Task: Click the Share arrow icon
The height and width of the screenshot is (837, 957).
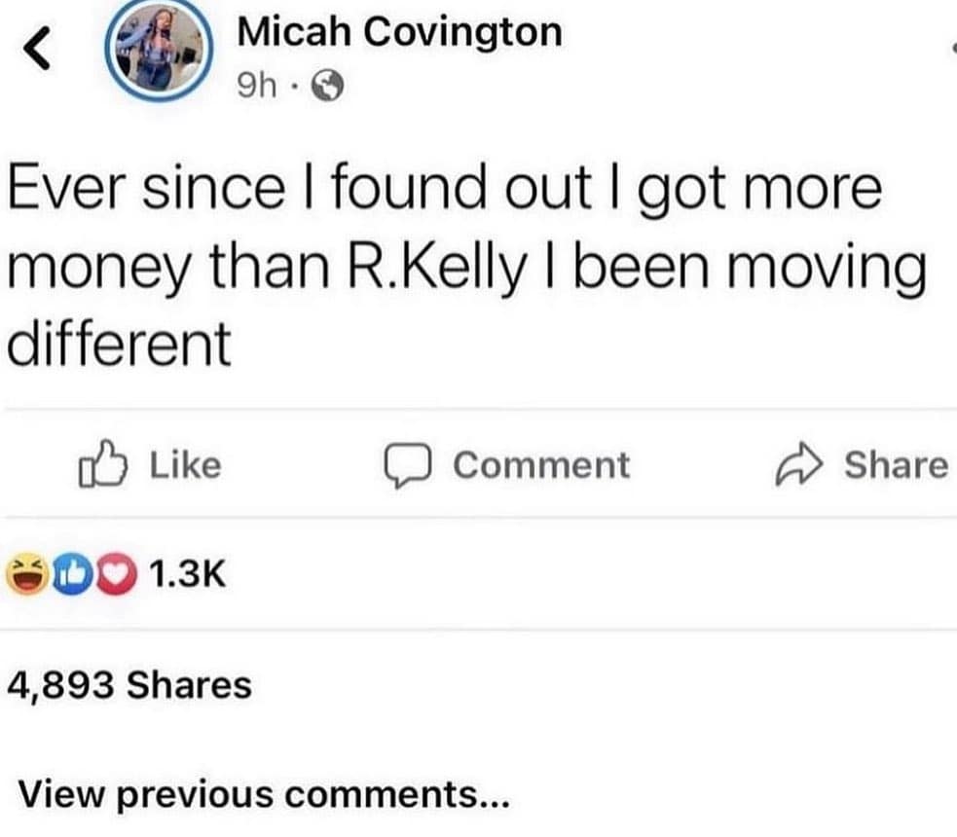Action: point(800,464)
